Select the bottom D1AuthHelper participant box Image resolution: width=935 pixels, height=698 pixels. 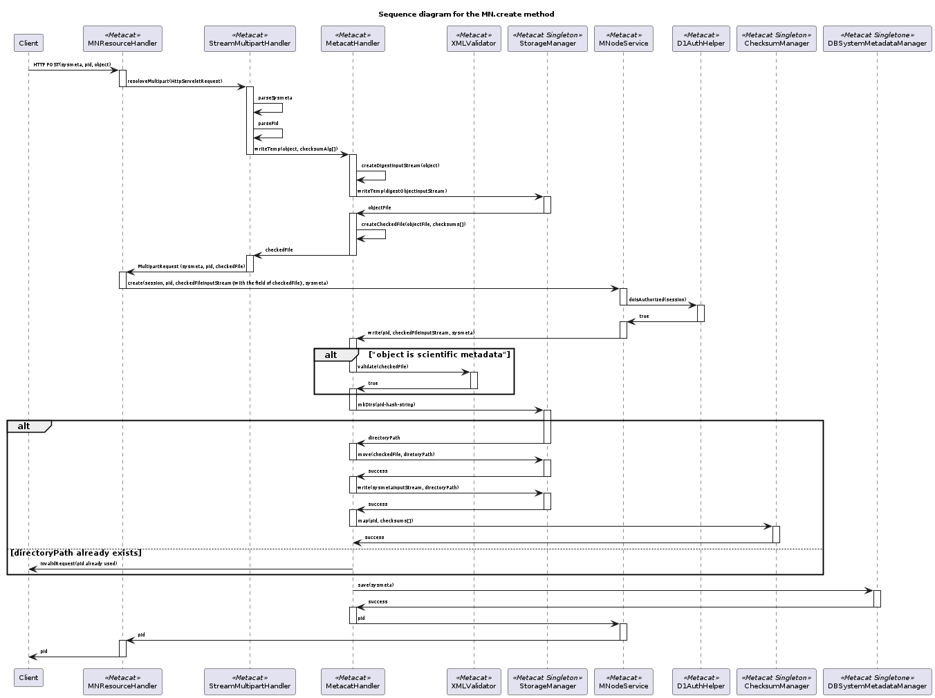click(x=701, y=681)
